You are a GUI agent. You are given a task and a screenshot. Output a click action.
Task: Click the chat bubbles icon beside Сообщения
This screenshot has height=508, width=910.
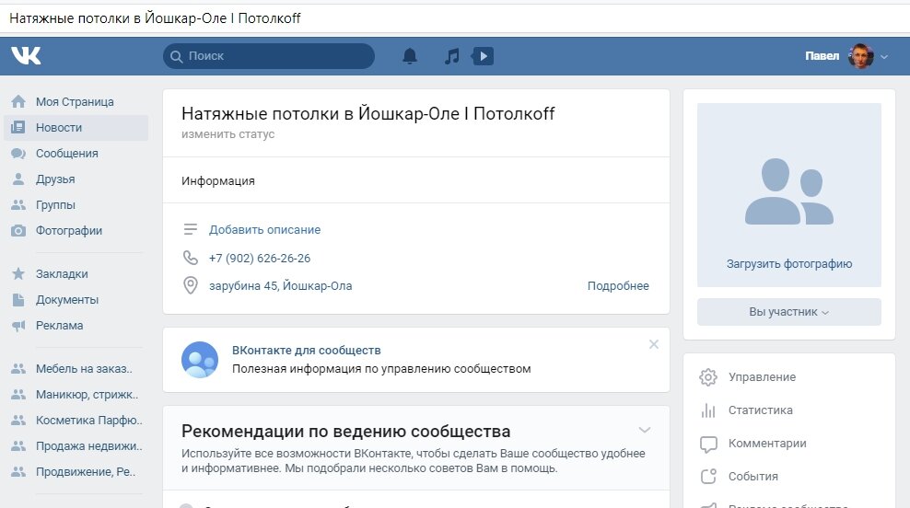pos(18,153)
